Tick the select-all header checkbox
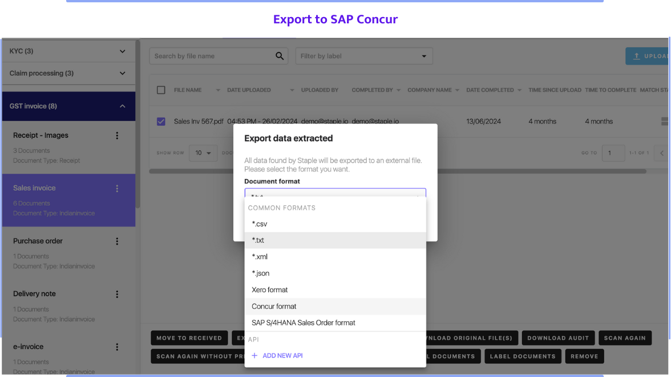 [161, 90]
